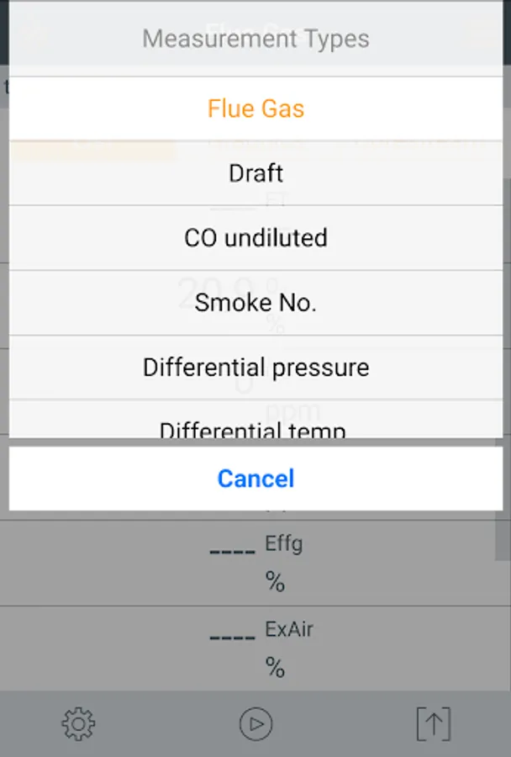Viewport: 511px width, 757px height.
Task: Click the ExAir reading label
Action: 288,628
